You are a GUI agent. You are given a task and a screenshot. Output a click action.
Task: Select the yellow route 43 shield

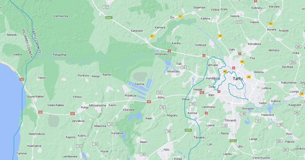click(271, 24)
